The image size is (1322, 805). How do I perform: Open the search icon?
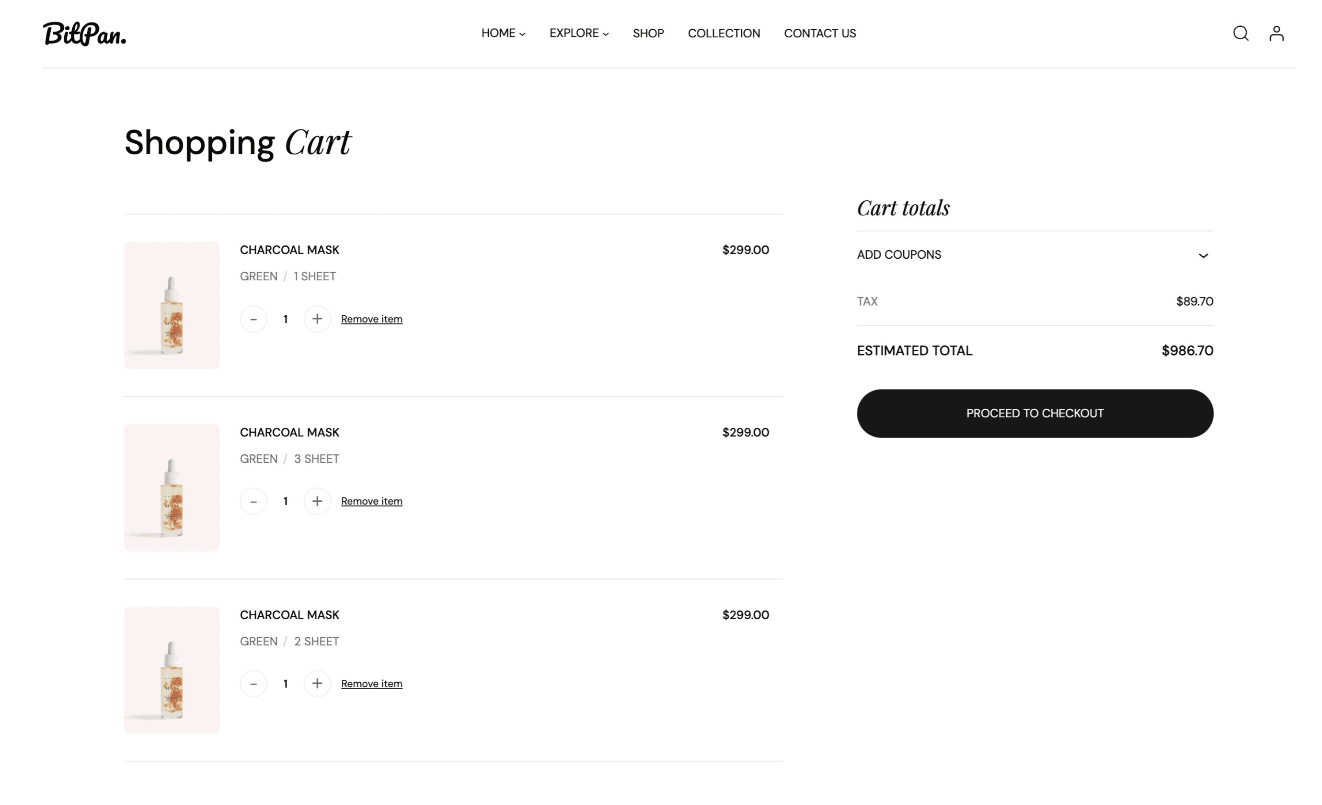1241,33
